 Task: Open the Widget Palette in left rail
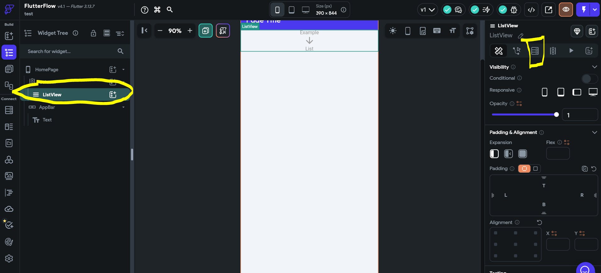point(9,36)
